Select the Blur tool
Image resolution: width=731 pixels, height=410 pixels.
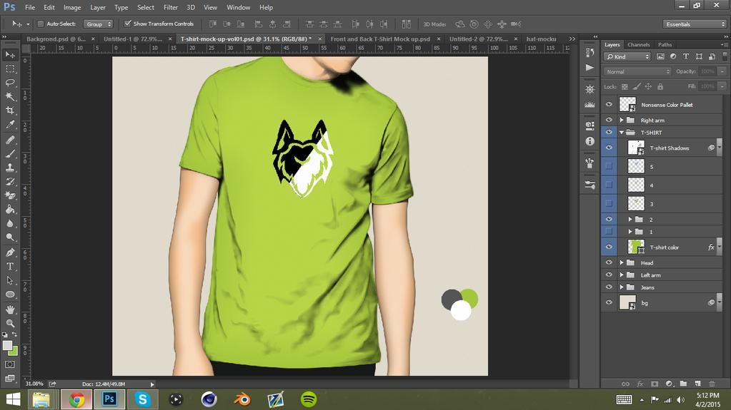tap(10, 223)
